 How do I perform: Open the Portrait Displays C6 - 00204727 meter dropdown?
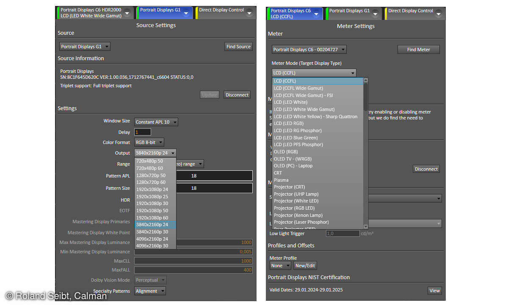coord(309,50)
